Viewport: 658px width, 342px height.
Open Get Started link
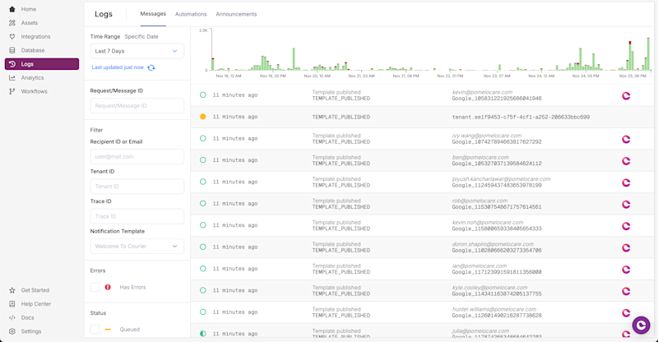[x=35, y=290]
